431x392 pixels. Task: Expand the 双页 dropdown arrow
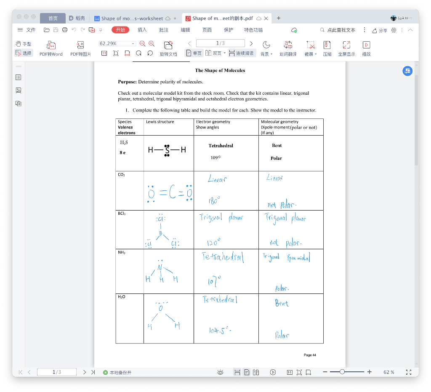tap(225, 53)
